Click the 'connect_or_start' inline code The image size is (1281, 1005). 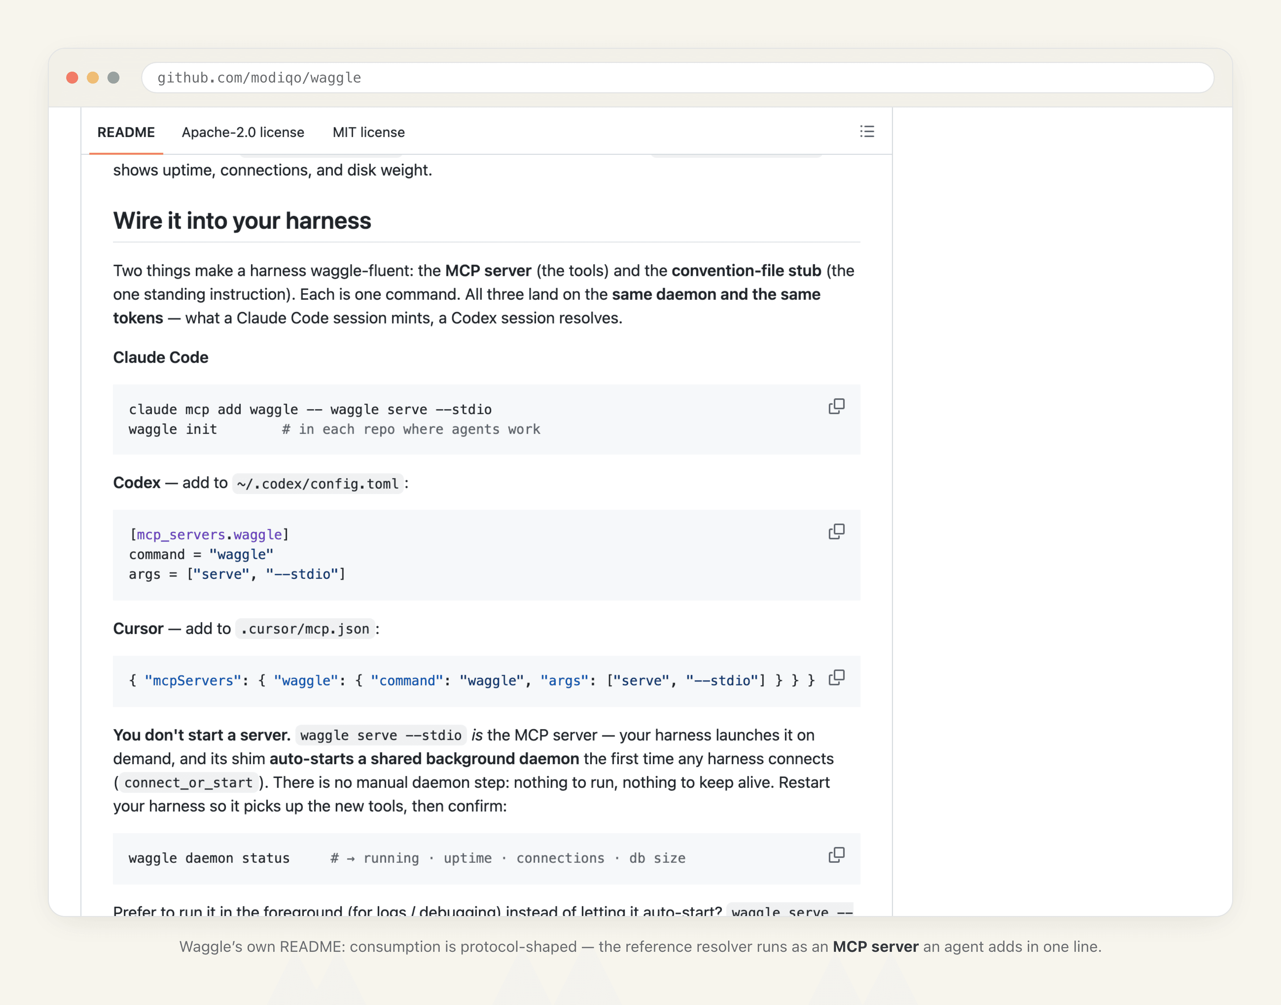coord(188,783)
